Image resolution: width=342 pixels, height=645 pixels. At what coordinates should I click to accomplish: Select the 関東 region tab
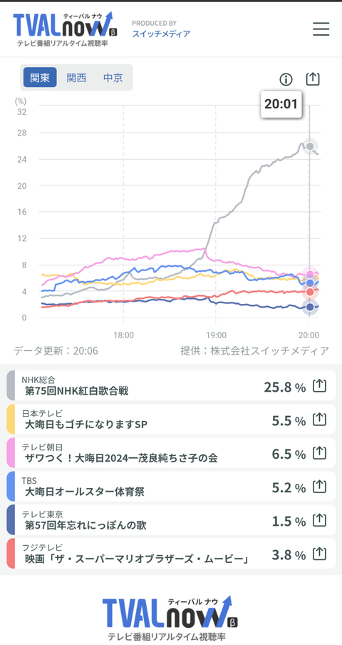point(40,78)
